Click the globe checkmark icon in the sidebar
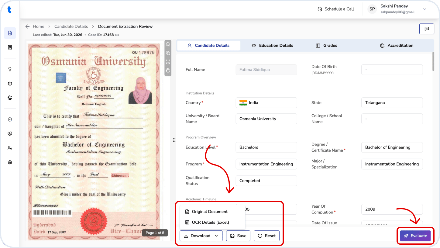Image resolution: width=440 pixels, height=248 pixels. [x=10, y=98]
